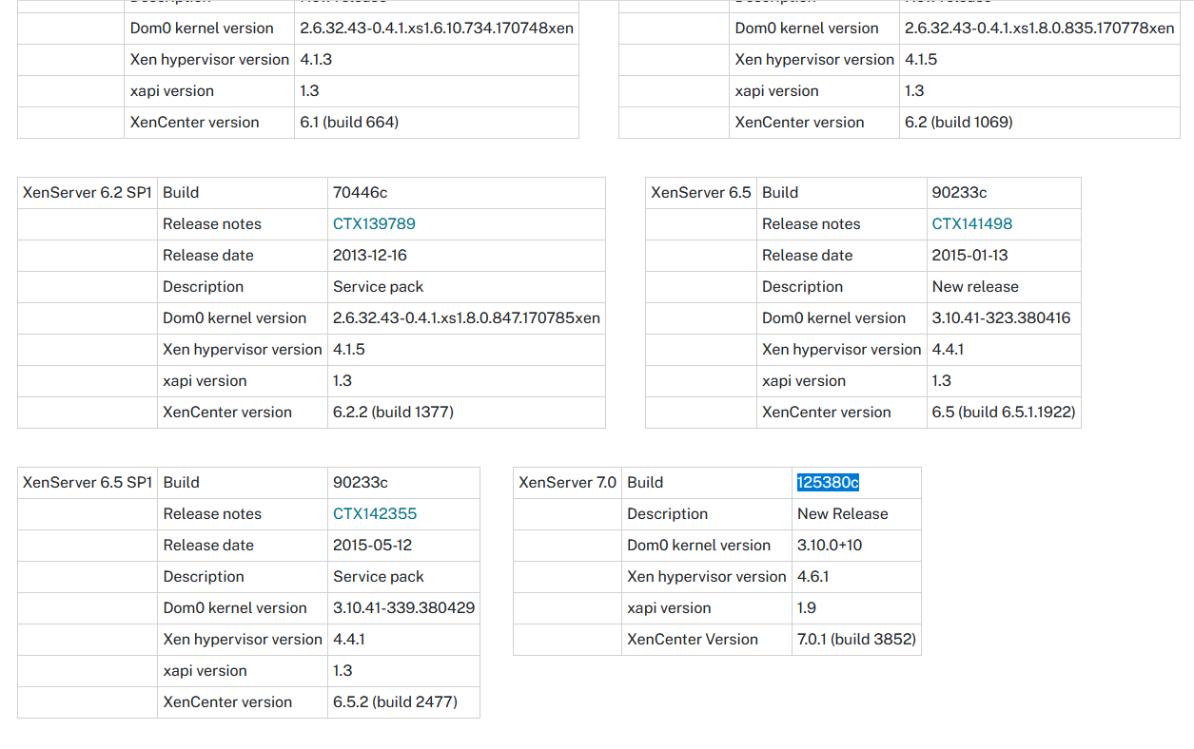Click the 'Build' label in XenServer 7.0 row

[645, 483]
